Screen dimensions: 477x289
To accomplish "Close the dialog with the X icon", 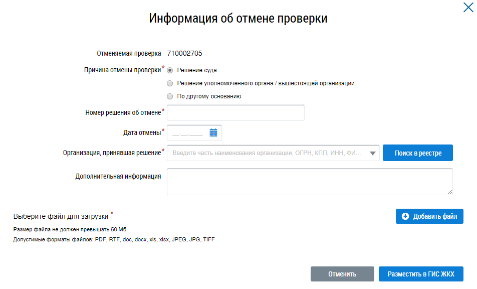I will (468, 7).
